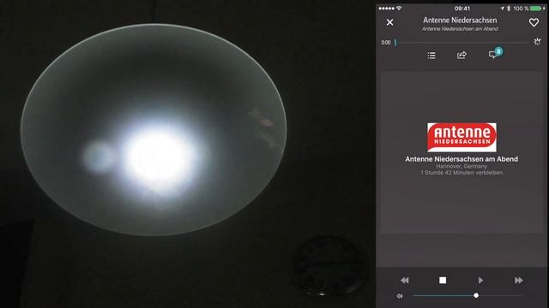Click the 'Antenne Niedersachsen' header title
Screen dimensions: 549x308
(x=460, y=21)
